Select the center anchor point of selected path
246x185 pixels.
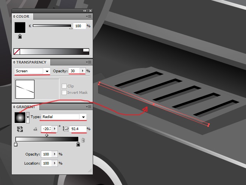pos(154,104)
